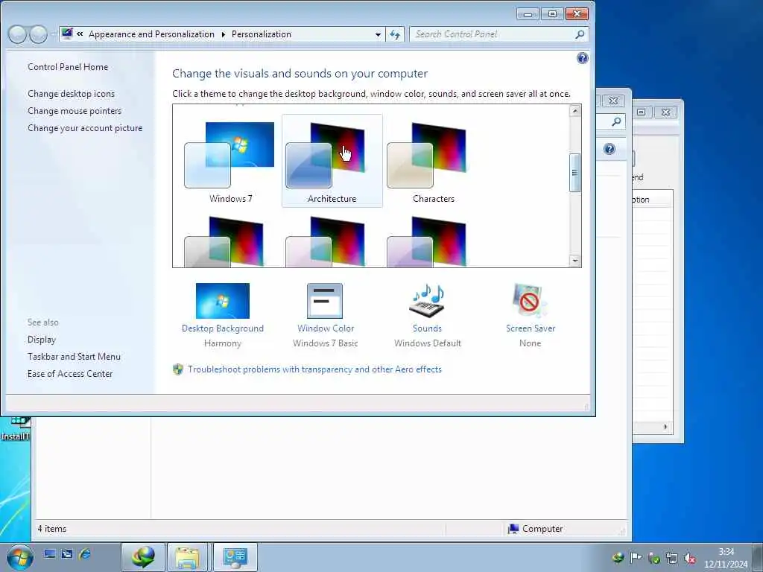Open Sounds settings icon

(427, 301)
